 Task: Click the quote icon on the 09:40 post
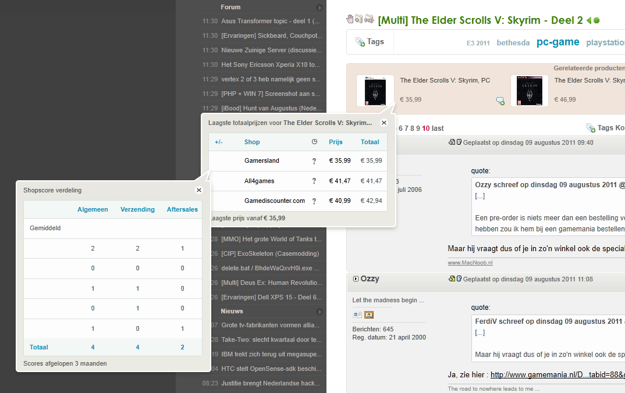[452, 142]
